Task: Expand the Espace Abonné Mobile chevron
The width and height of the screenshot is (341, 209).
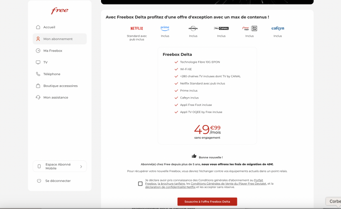Action: point(81,166)
